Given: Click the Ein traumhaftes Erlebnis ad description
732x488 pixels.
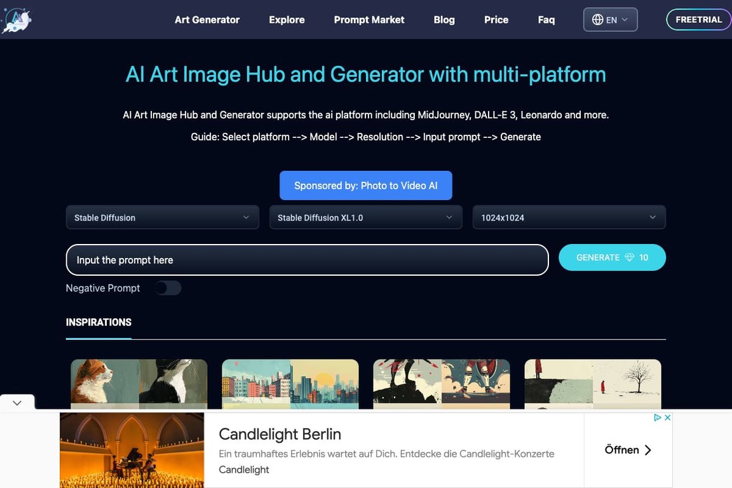Looking at the screenshot, I should point(386,454).
